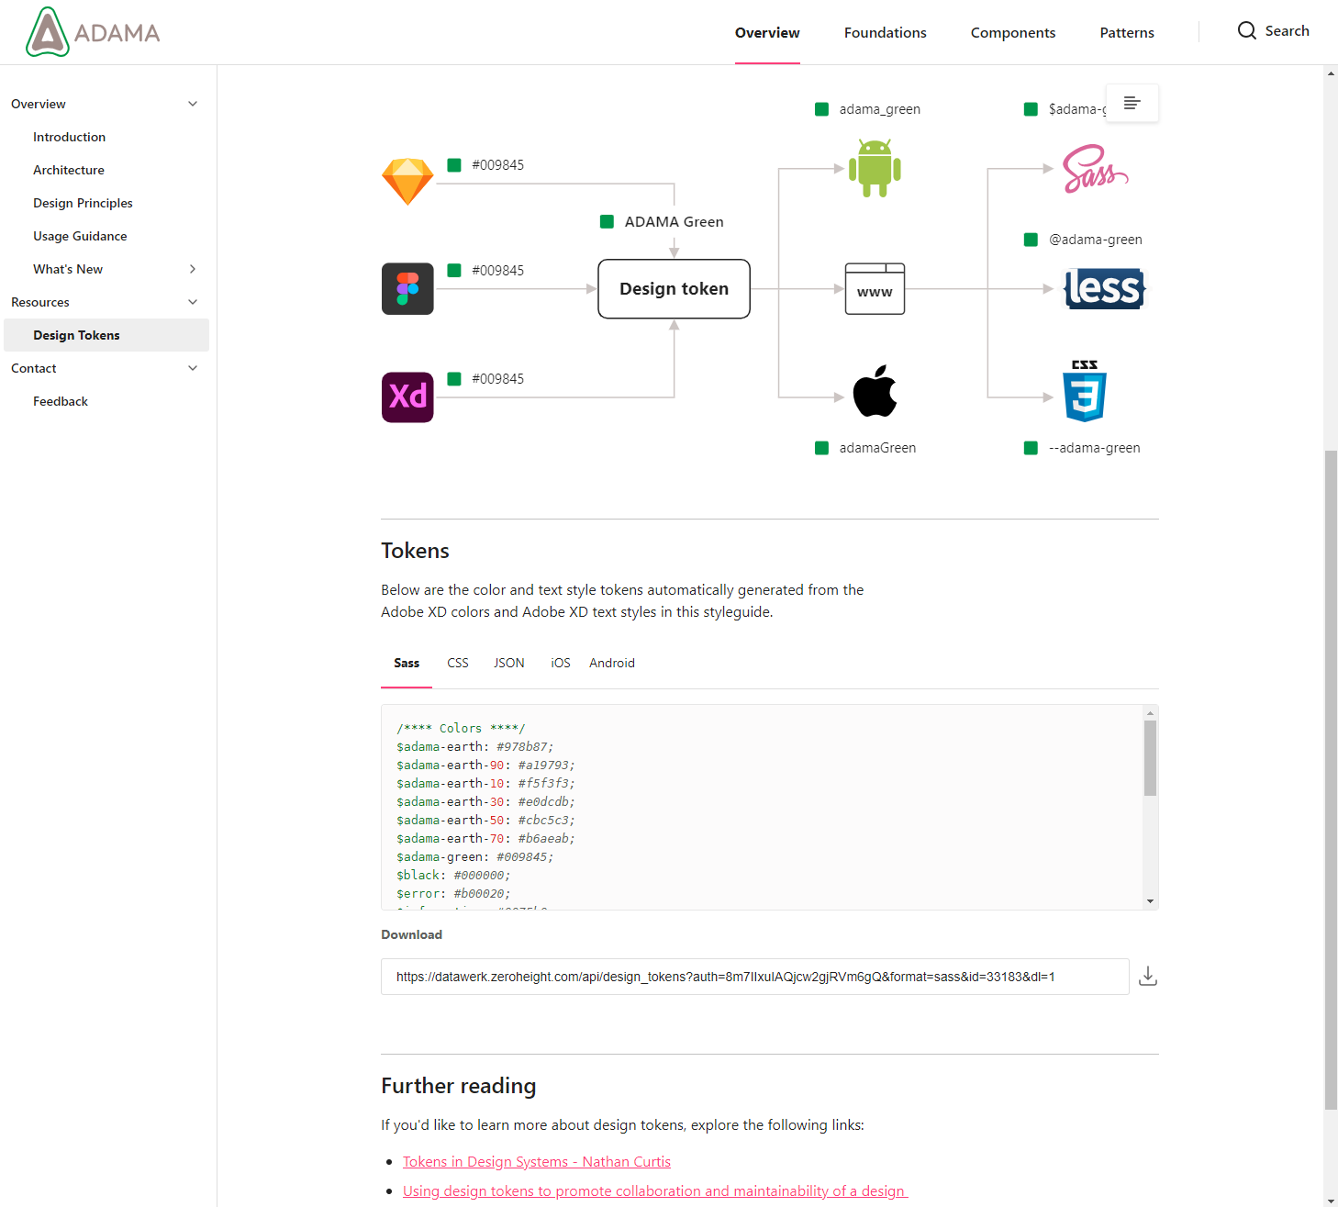
Task: Click the Search label in the header
Action: point(1287,30)
